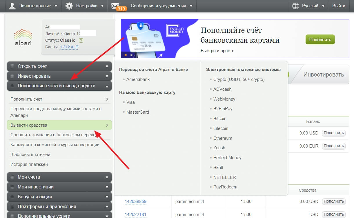Screen dimensions: 354x218
Task: Open Пополнить счет submenu item
Action: [59, 99]
